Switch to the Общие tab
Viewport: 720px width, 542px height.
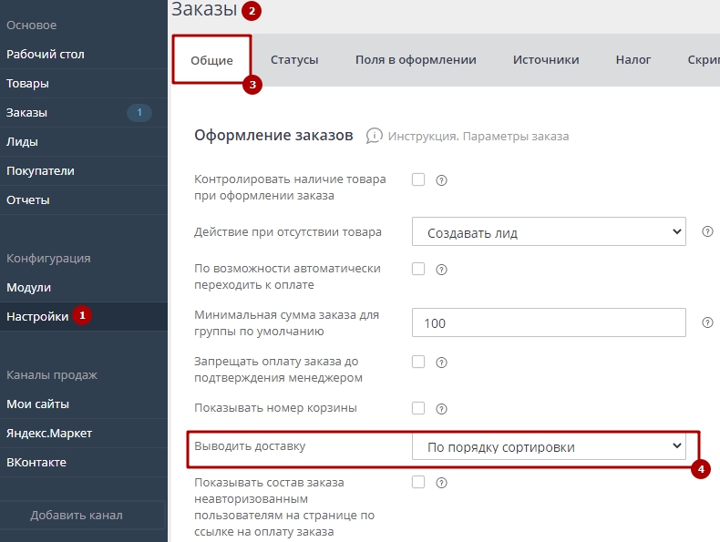tap(211, 60)
